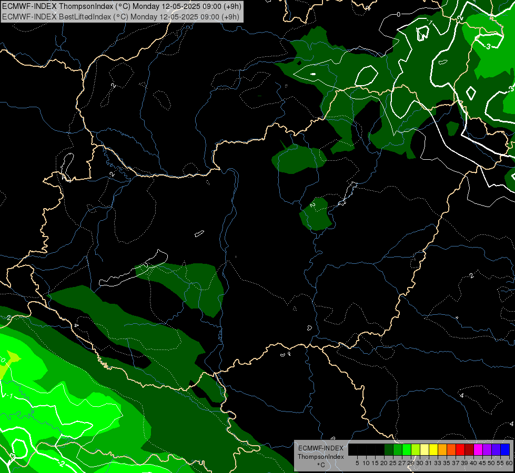515x473 pixels.
Task: Select the bright red 37–39 legend swatch
Action: pos(460,449)
